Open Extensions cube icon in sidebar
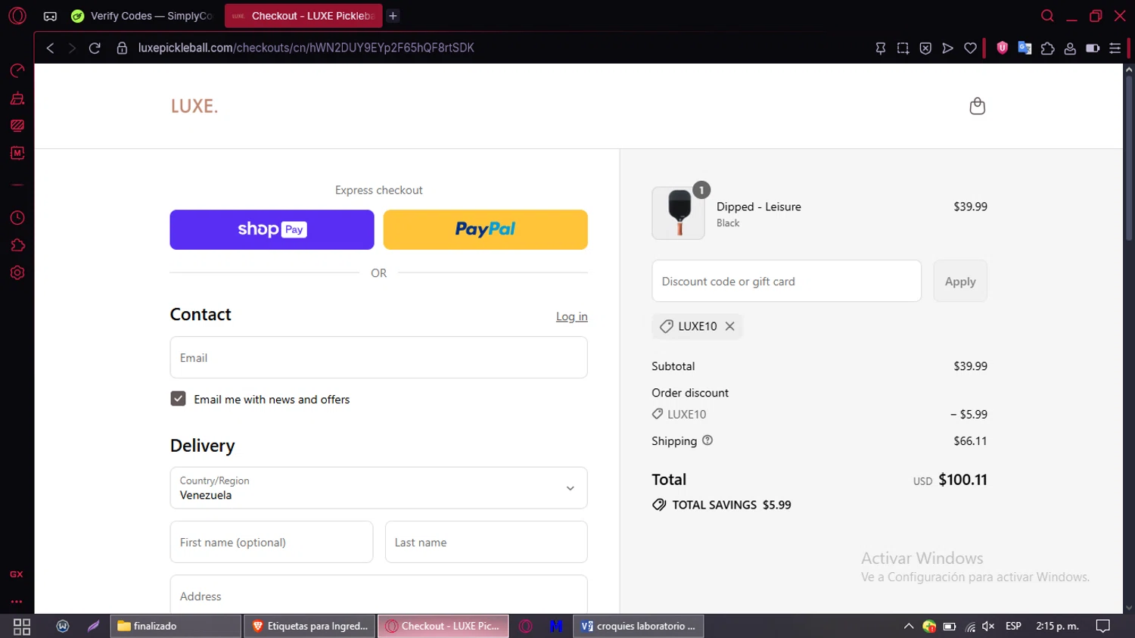This screenshot has width=1135, height=638. (x=17, y=245)
